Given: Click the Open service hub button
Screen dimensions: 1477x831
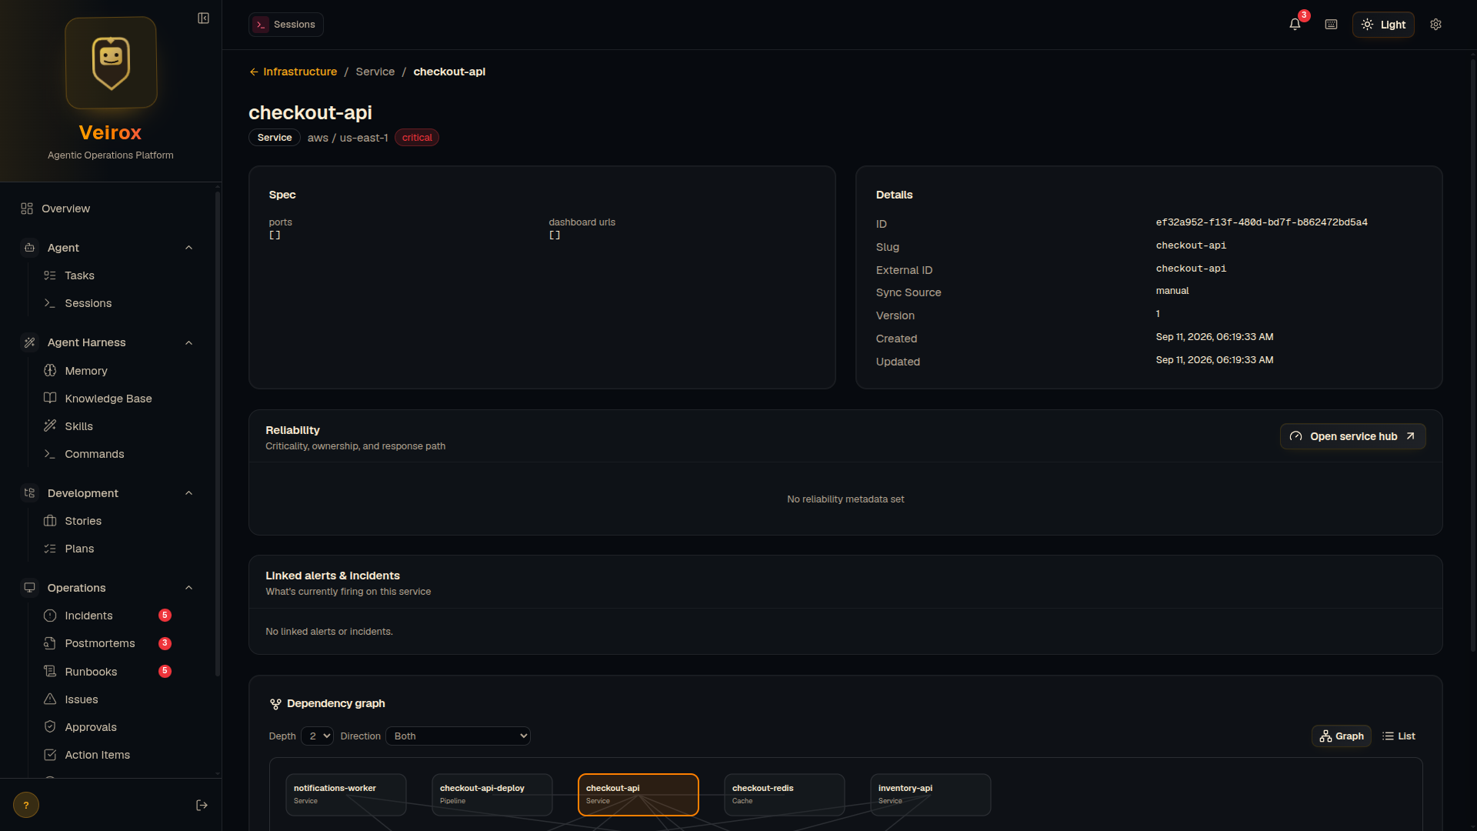Looking at the screenshot, I should tap(1352, 436).
